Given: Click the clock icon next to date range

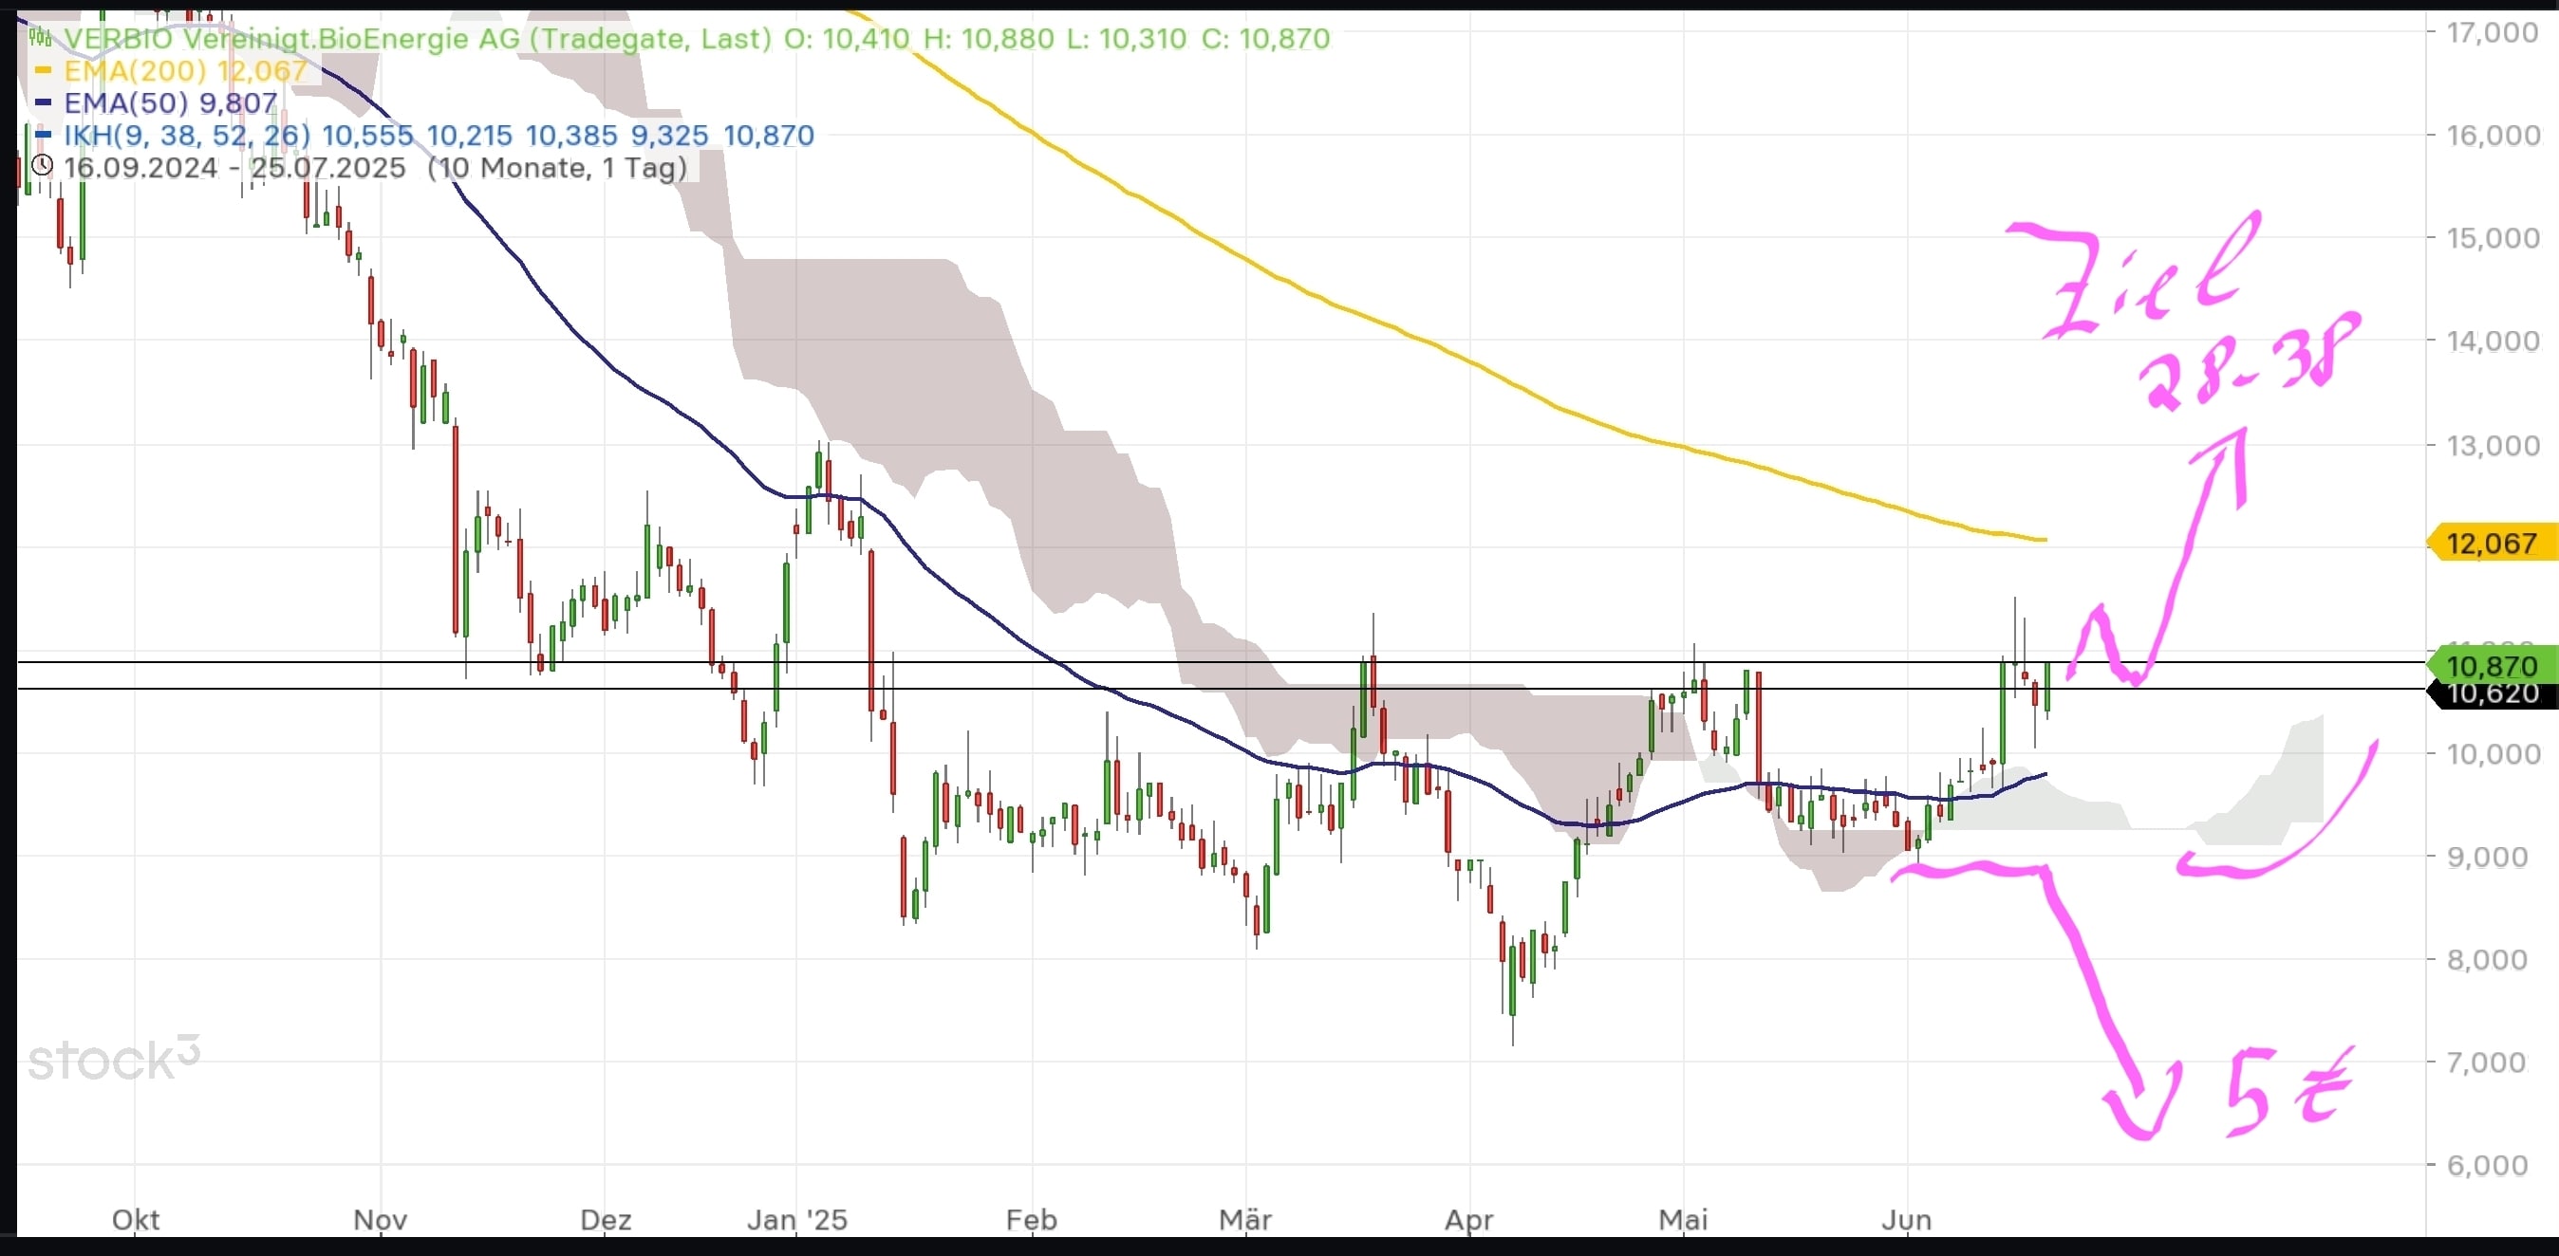Looking at the screenshot, I should point(42,166).
